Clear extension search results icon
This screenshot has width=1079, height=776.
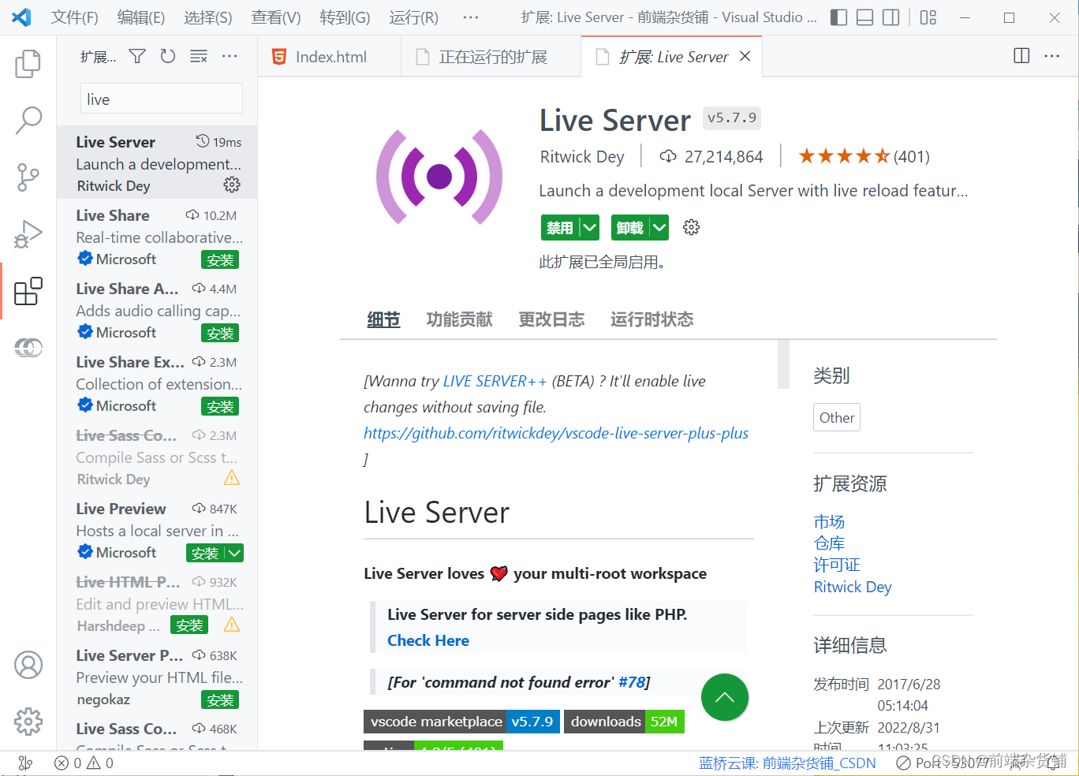(199, 56)
